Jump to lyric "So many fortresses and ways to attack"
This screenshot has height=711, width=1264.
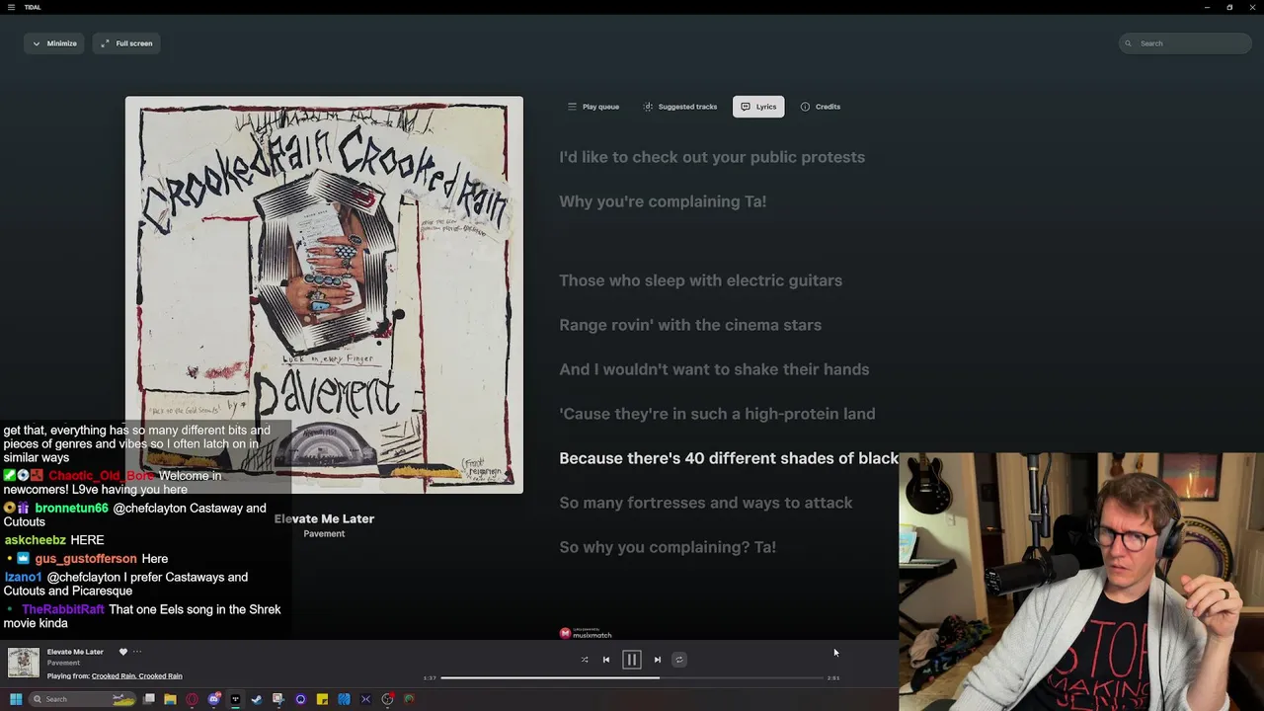(x=706, y=503)
